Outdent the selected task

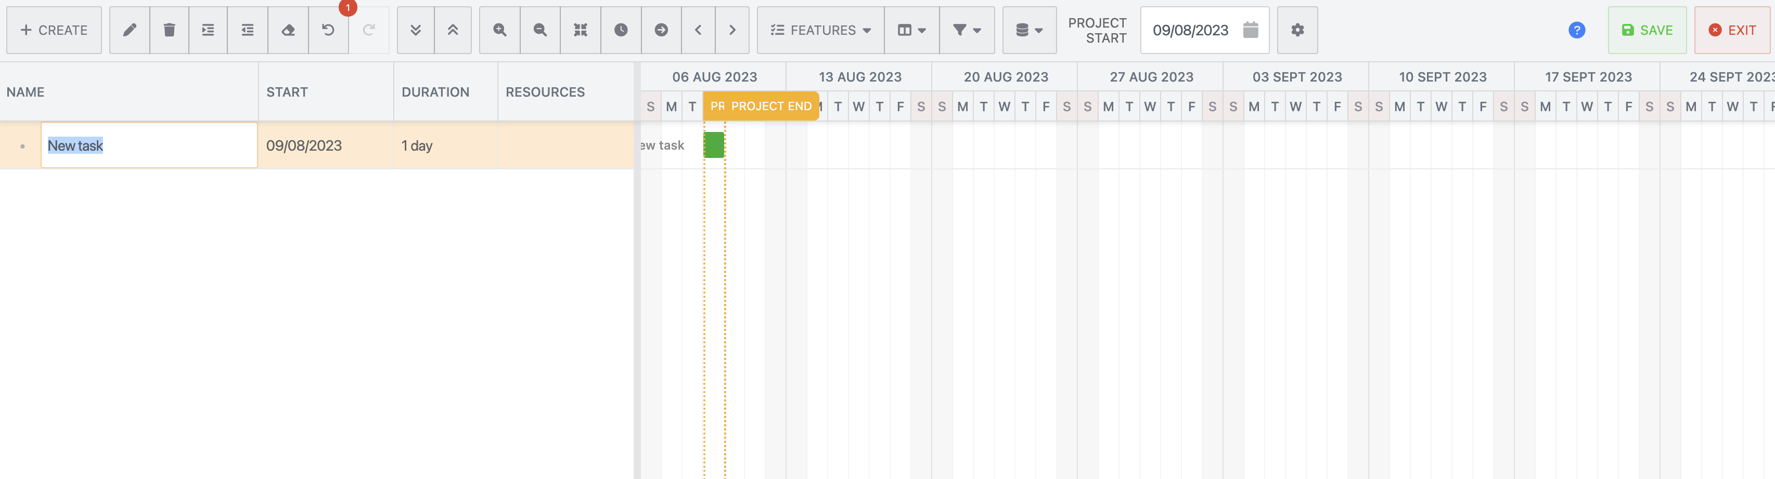pyautogui.click(x=248, y=30)
